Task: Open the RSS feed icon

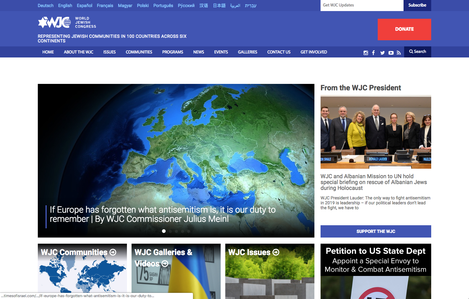Action: coord(399,53)
